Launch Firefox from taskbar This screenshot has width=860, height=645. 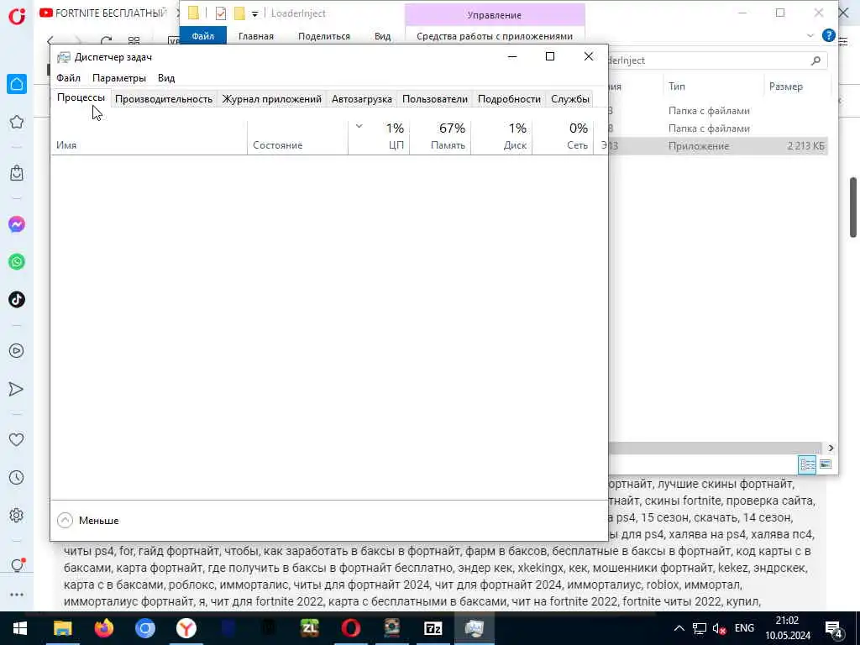[103, 628]
